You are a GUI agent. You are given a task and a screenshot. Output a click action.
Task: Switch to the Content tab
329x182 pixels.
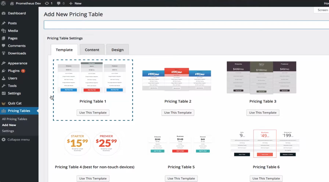click(x=92, y=50)
